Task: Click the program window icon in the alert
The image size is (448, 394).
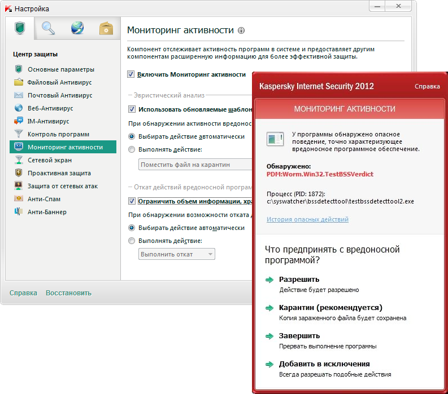Action: [x=275, y=139]
